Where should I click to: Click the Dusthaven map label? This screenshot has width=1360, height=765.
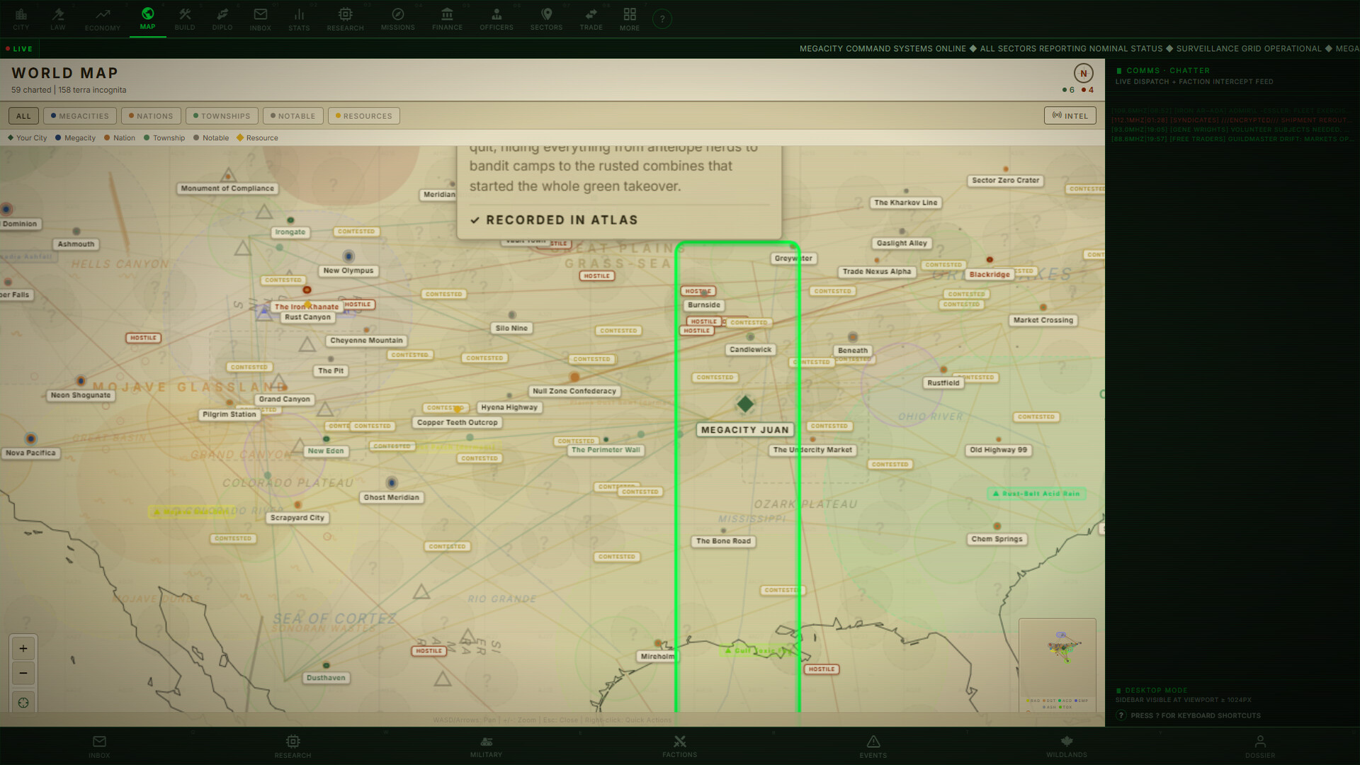point(326,678)
